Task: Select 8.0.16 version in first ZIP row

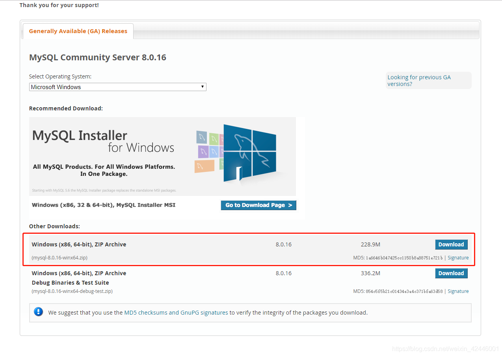Action: click(x=284, y=244)
